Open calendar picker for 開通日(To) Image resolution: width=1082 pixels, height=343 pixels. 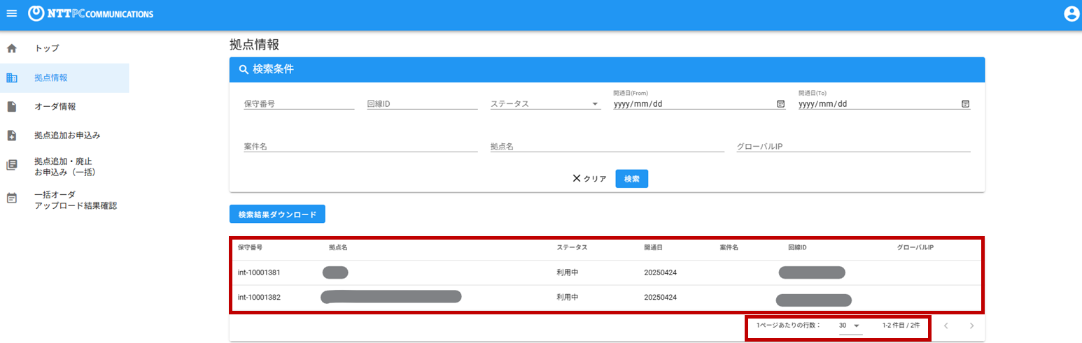pyautogui.click(x=965, y=104)
